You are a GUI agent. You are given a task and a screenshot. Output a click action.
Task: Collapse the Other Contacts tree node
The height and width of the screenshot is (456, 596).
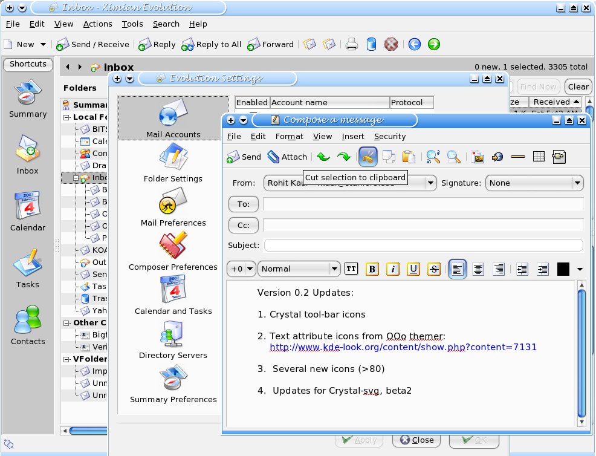(x=66, y=324)
